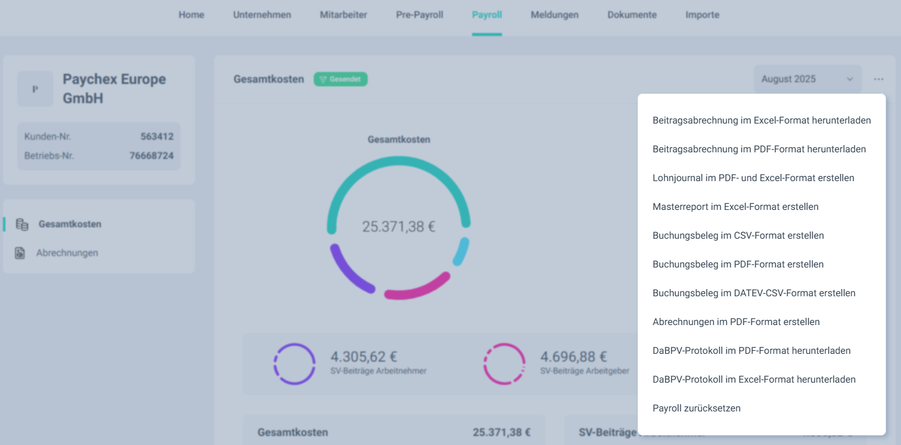Click Payroll zurücksetzen menu entry
Image resolution: width=901 pixels, height=445 pixels.
tap(696, 408)
